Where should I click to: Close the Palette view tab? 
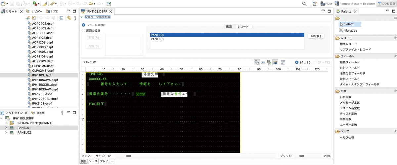(355, 12)
